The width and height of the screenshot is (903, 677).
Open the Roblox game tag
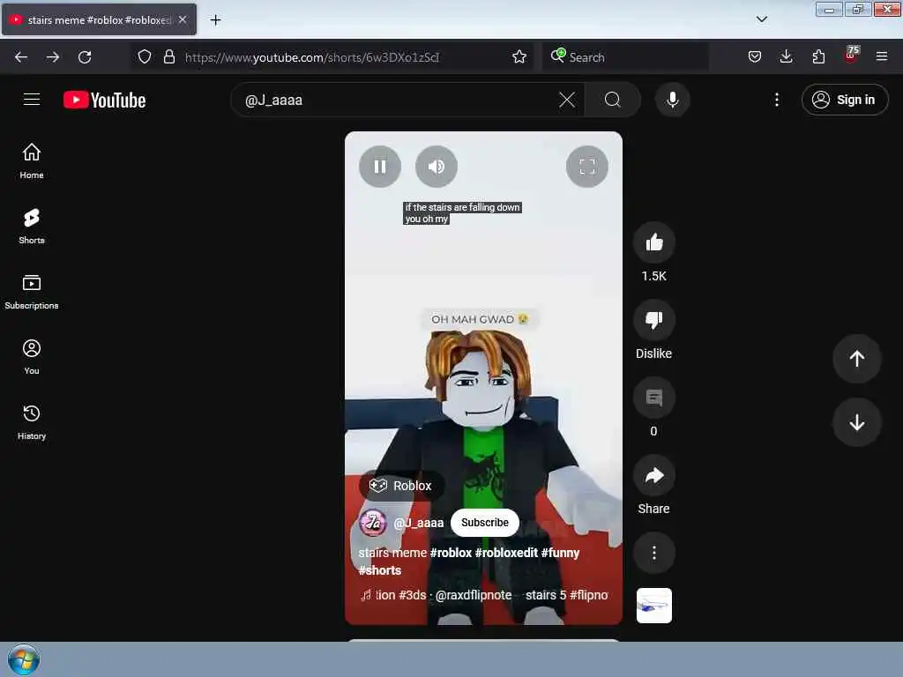[x=401, y=486]
